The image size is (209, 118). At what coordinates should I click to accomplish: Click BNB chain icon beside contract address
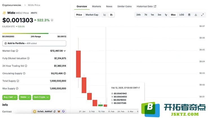[35, 112]
